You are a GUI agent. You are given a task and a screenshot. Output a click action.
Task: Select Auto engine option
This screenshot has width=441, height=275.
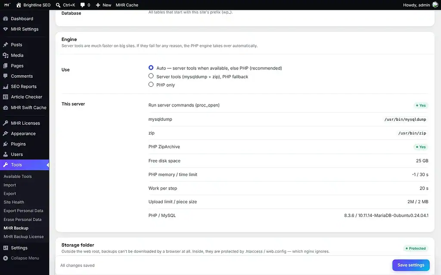click(x=151, y=67)
